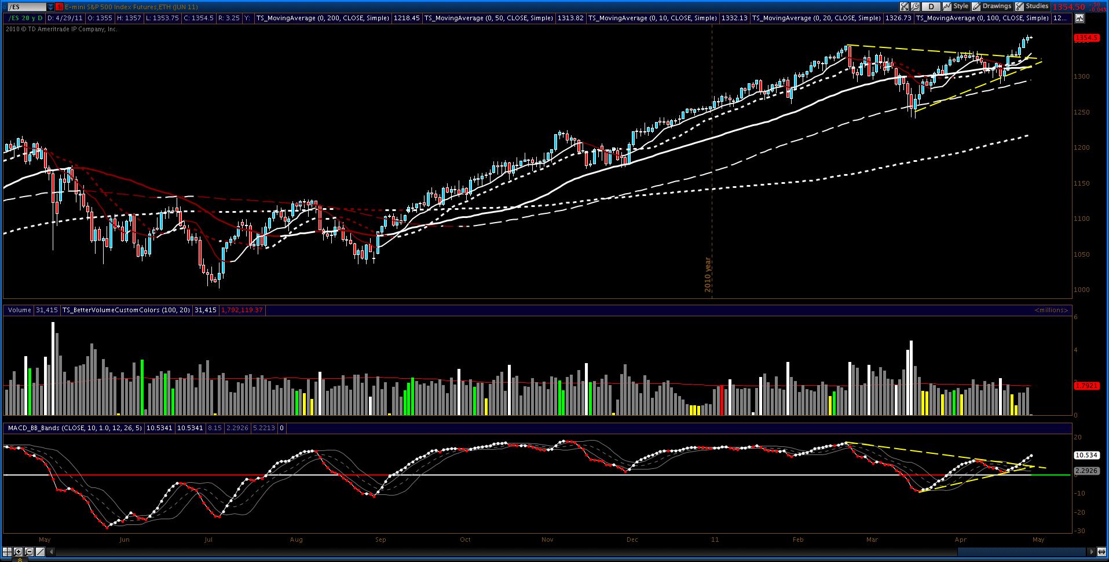Click the 50-period TS_MovingAverage study label
Image resolution: width=1109 pixels, height=562 pixels.
tap(489, 19)
